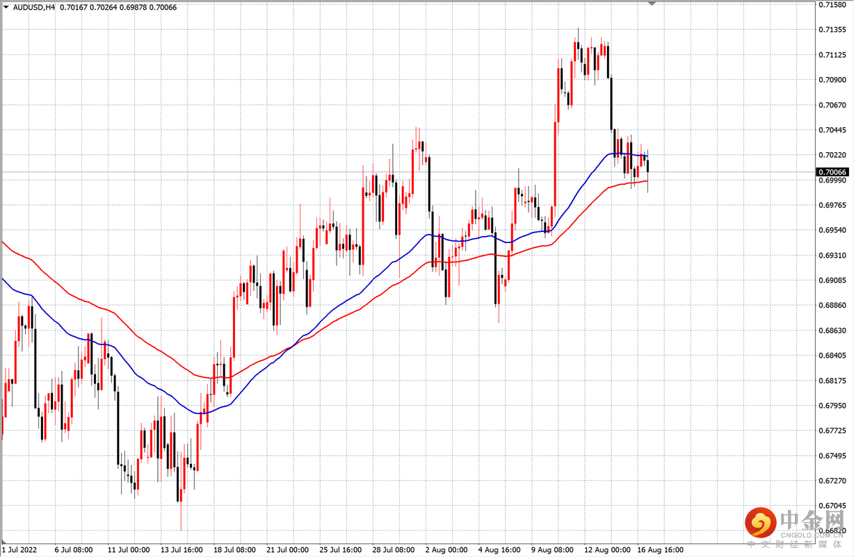The width and height of the screenshot is (854, 557).
Task: Click price axis label 0.67950
Action: click(832, 406)
